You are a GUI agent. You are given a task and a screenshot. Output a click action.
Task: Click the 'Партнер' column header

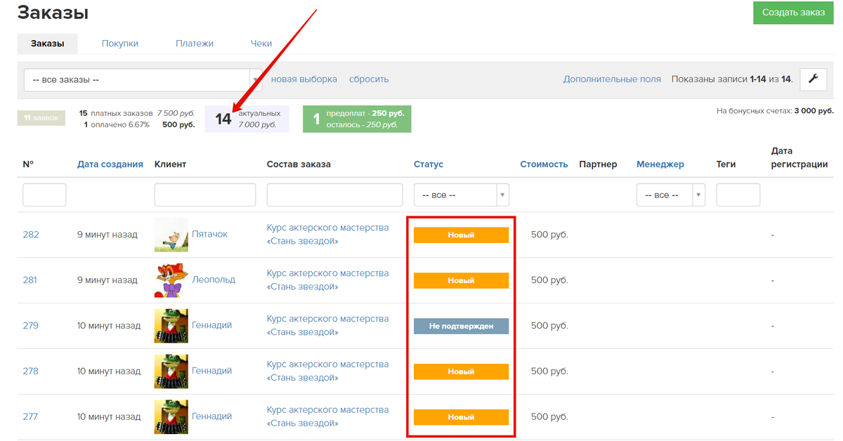tap(598, 164)
